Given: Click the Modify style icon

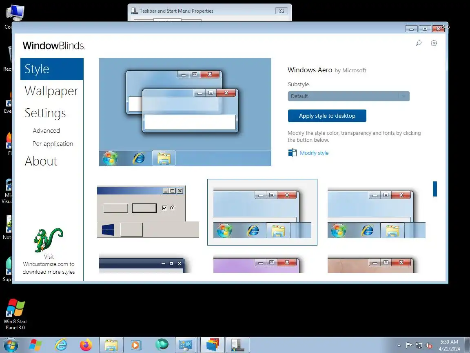Looking at the screenshot, I should [x=292, y=153].
